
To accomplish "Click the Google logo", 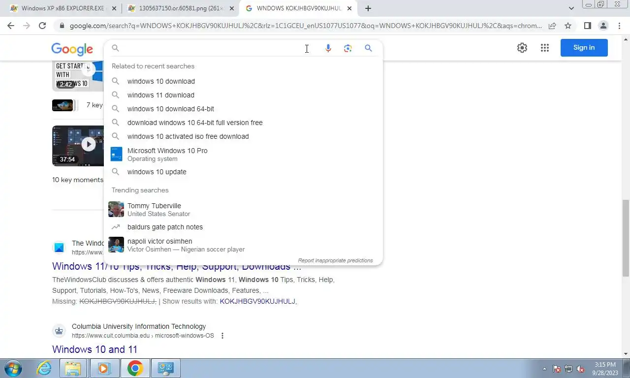I will [x=72, y=49].
